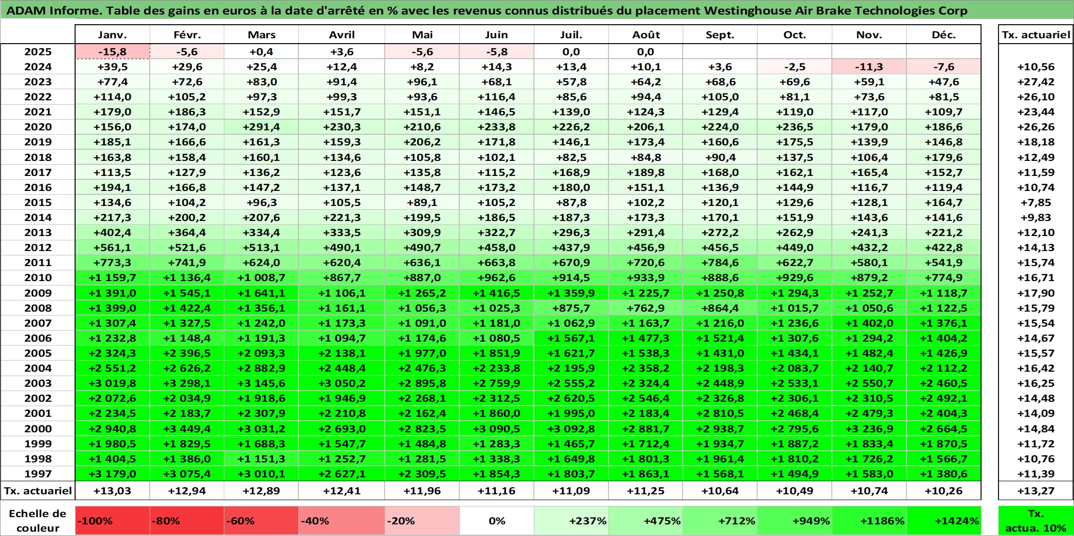Click the +2 492,1 cell for December 2002
This screenshot has width=1074, height=536.
(x=944, y=398)
